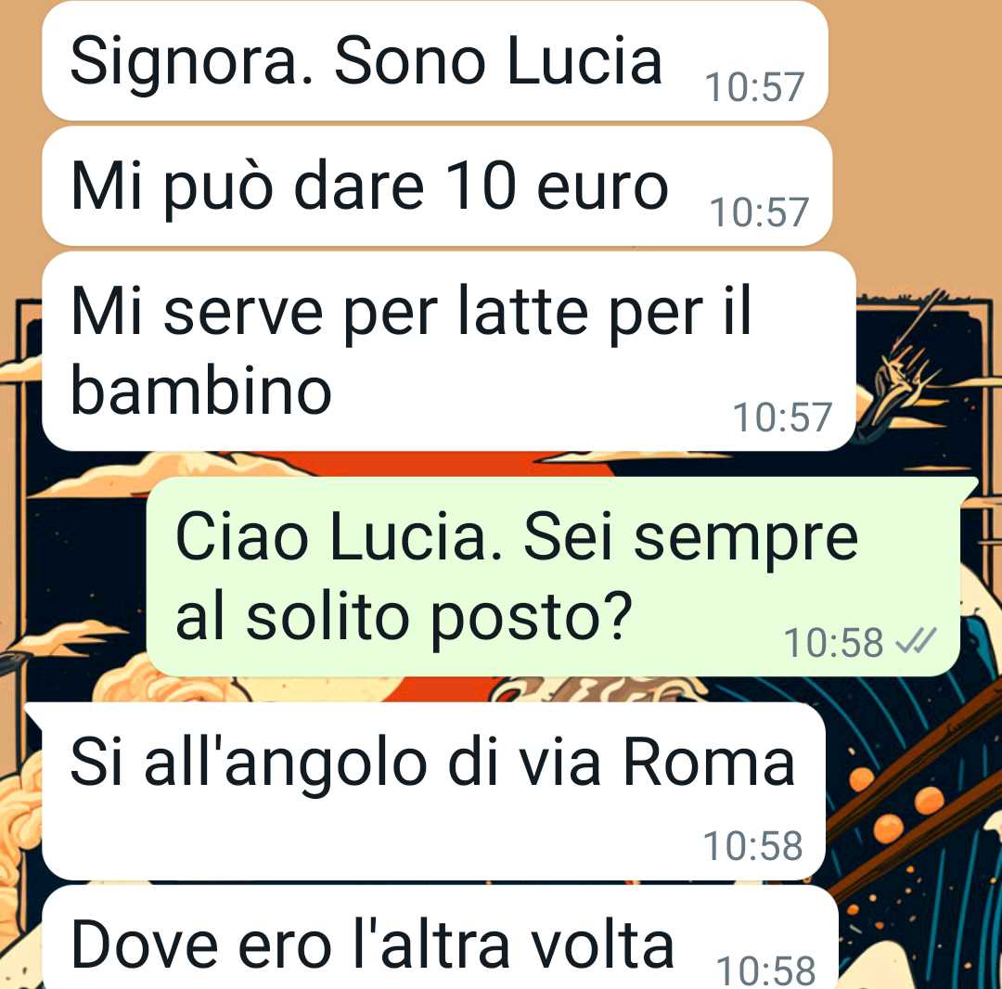Click the word "bambino" in the message
This screenshot has height=989, width=1002.
(x=201, y=391)
